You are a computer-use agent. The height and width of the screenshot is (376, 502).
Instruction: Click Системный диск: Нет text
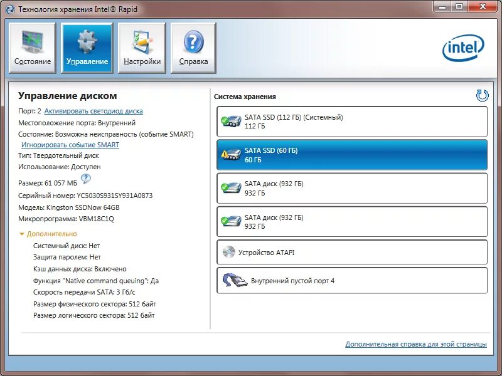click(67, 246)
